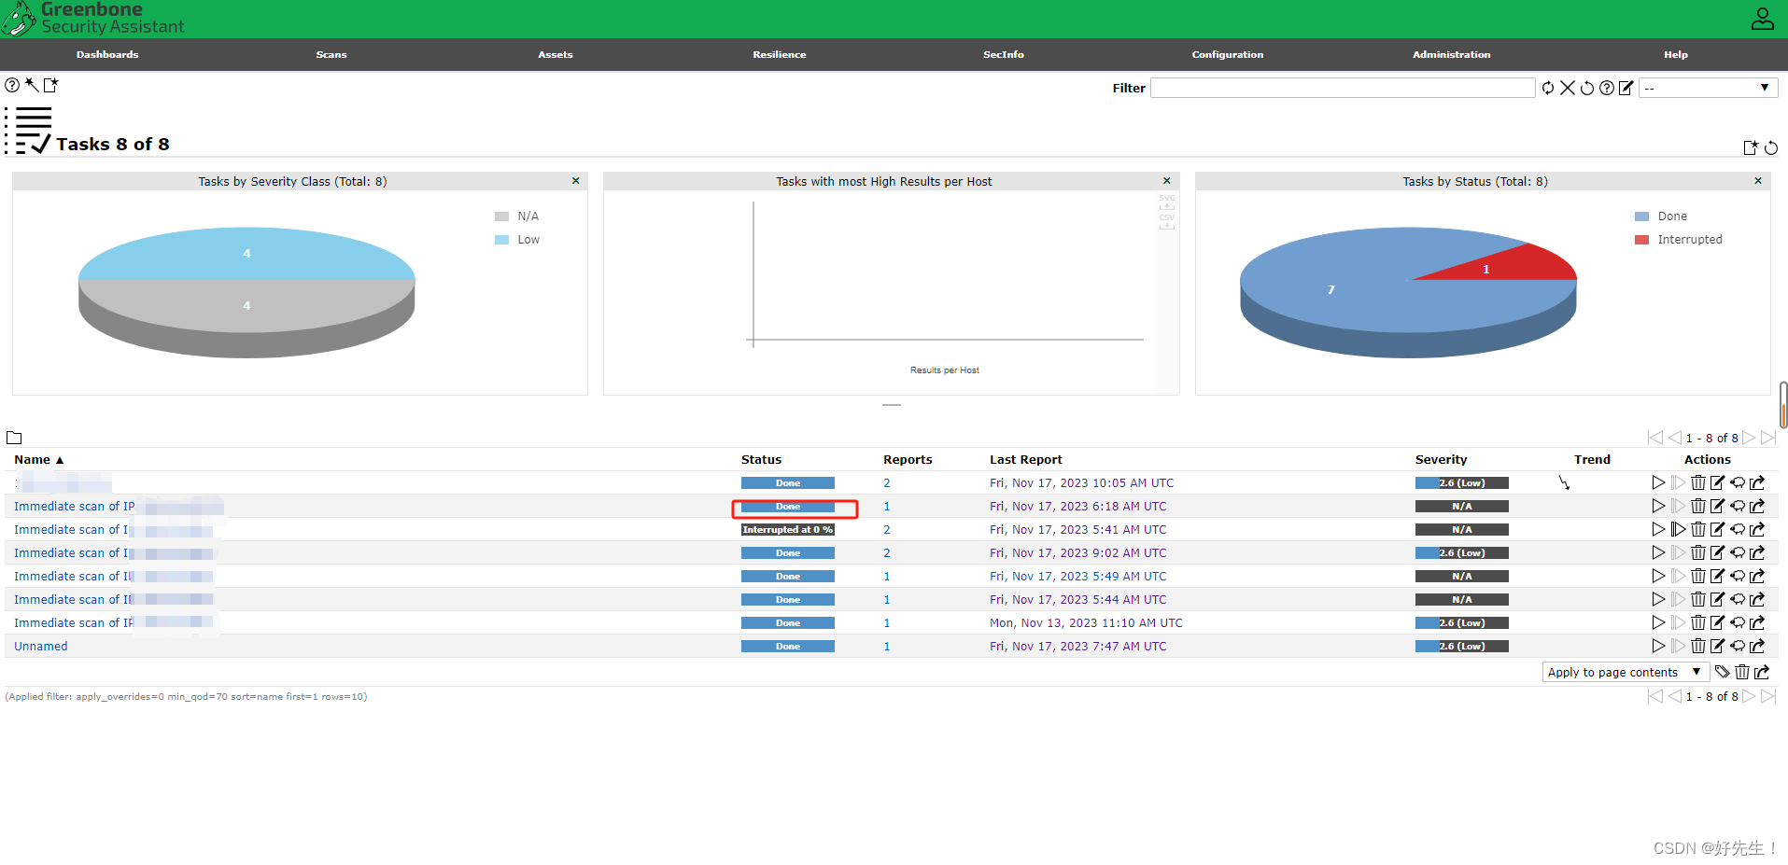Open the Administration menu
Screen dimensions: 1788x865
[1452, 54]
